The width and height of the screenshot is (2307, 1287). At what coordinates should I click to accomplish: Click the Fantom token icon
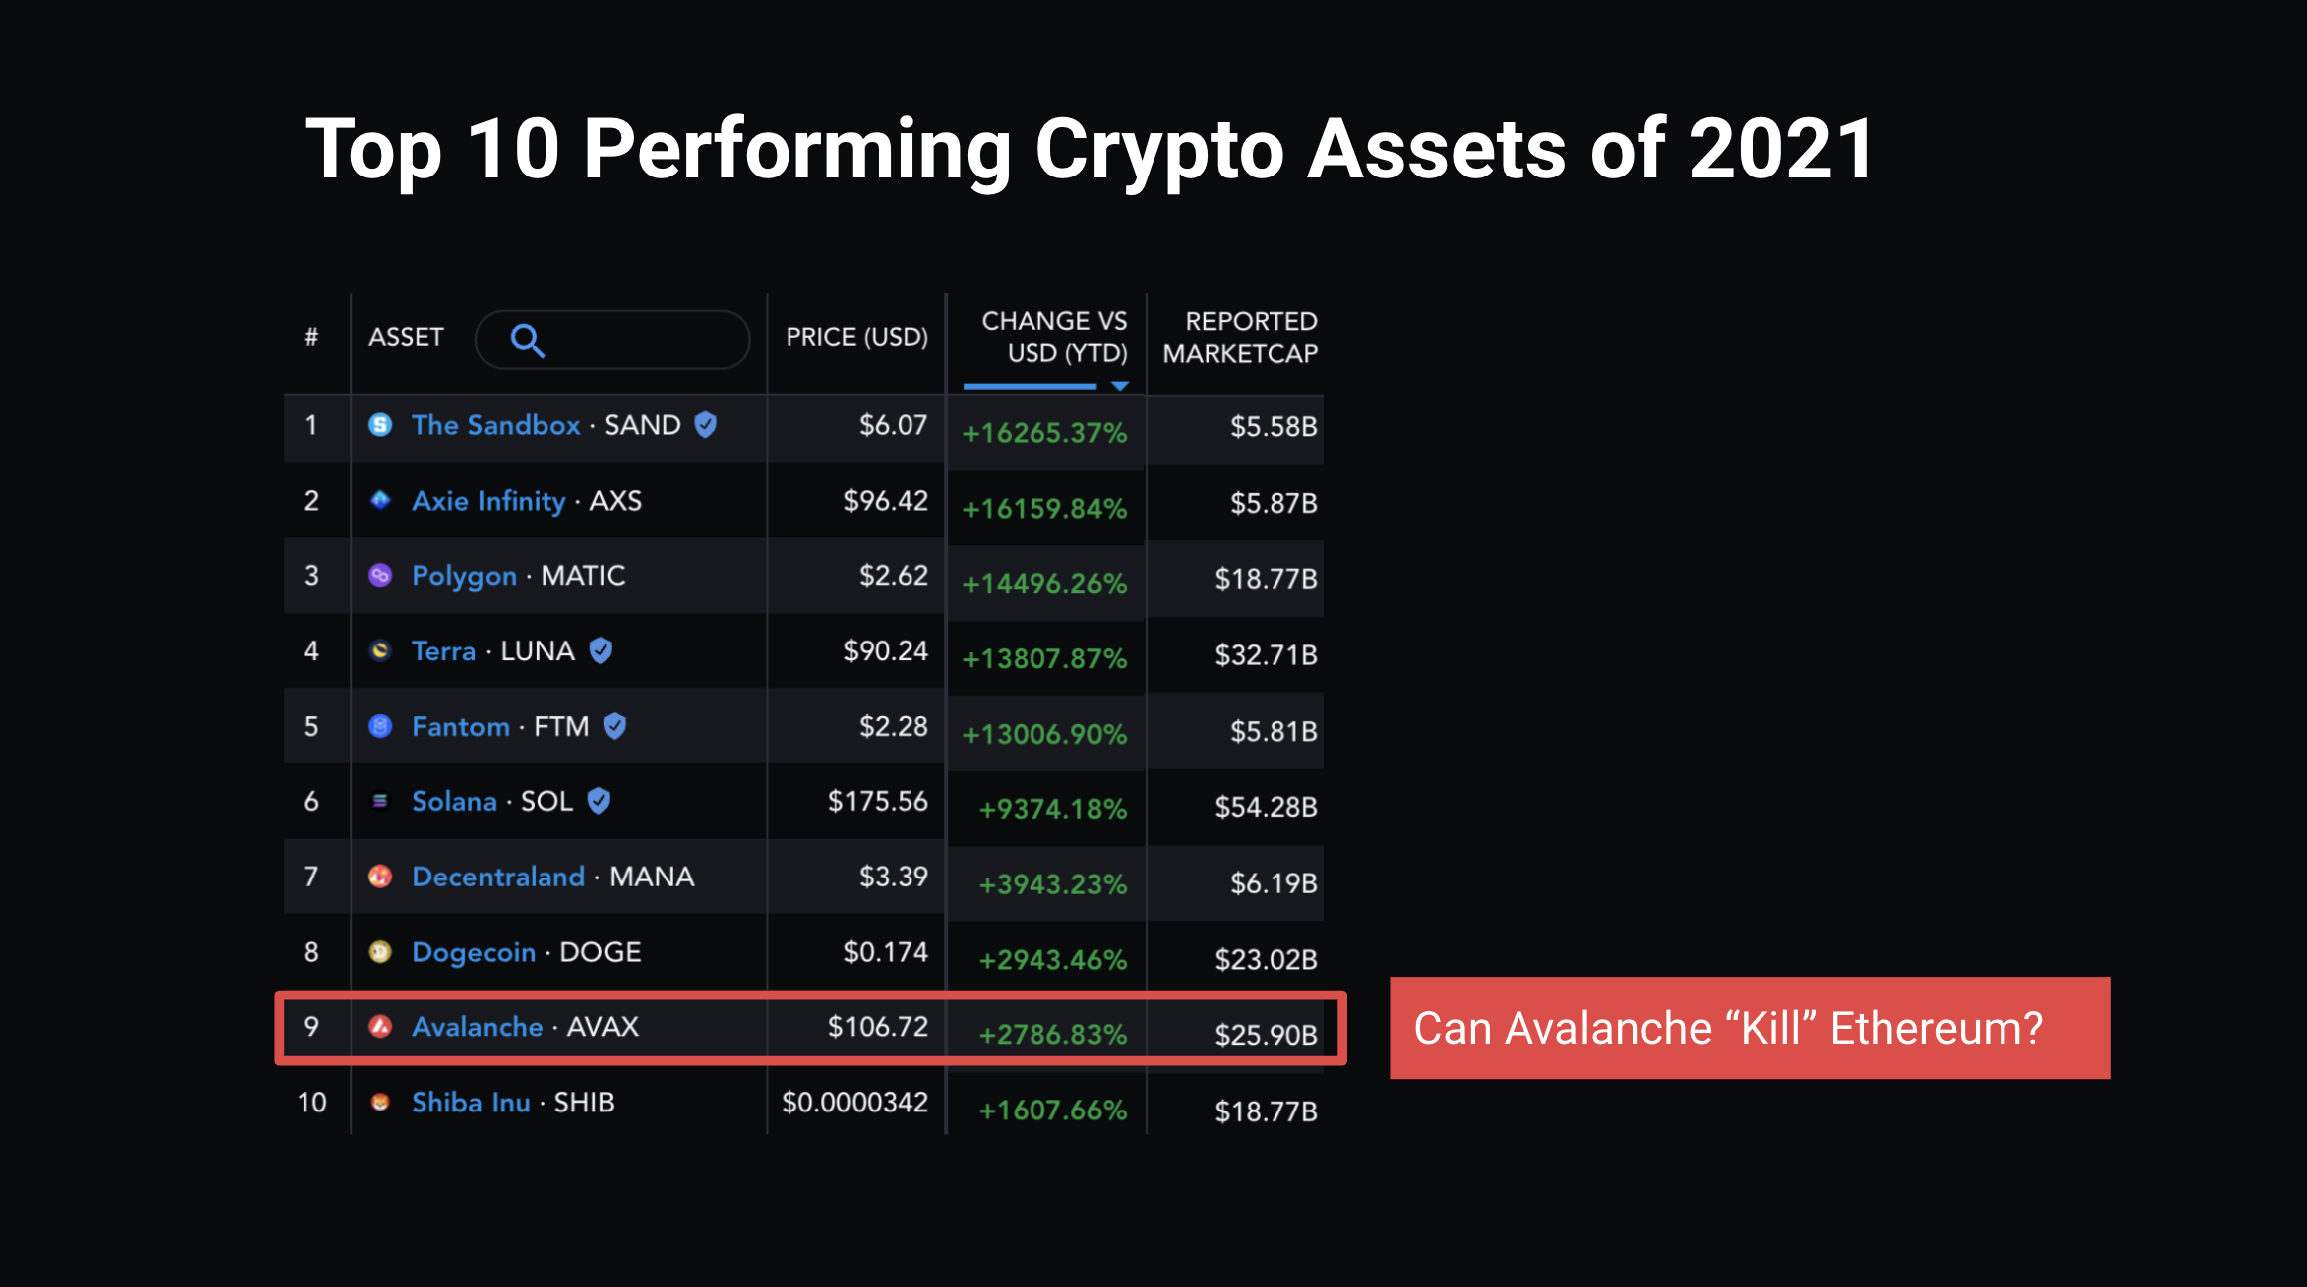(x=380, y=726)
